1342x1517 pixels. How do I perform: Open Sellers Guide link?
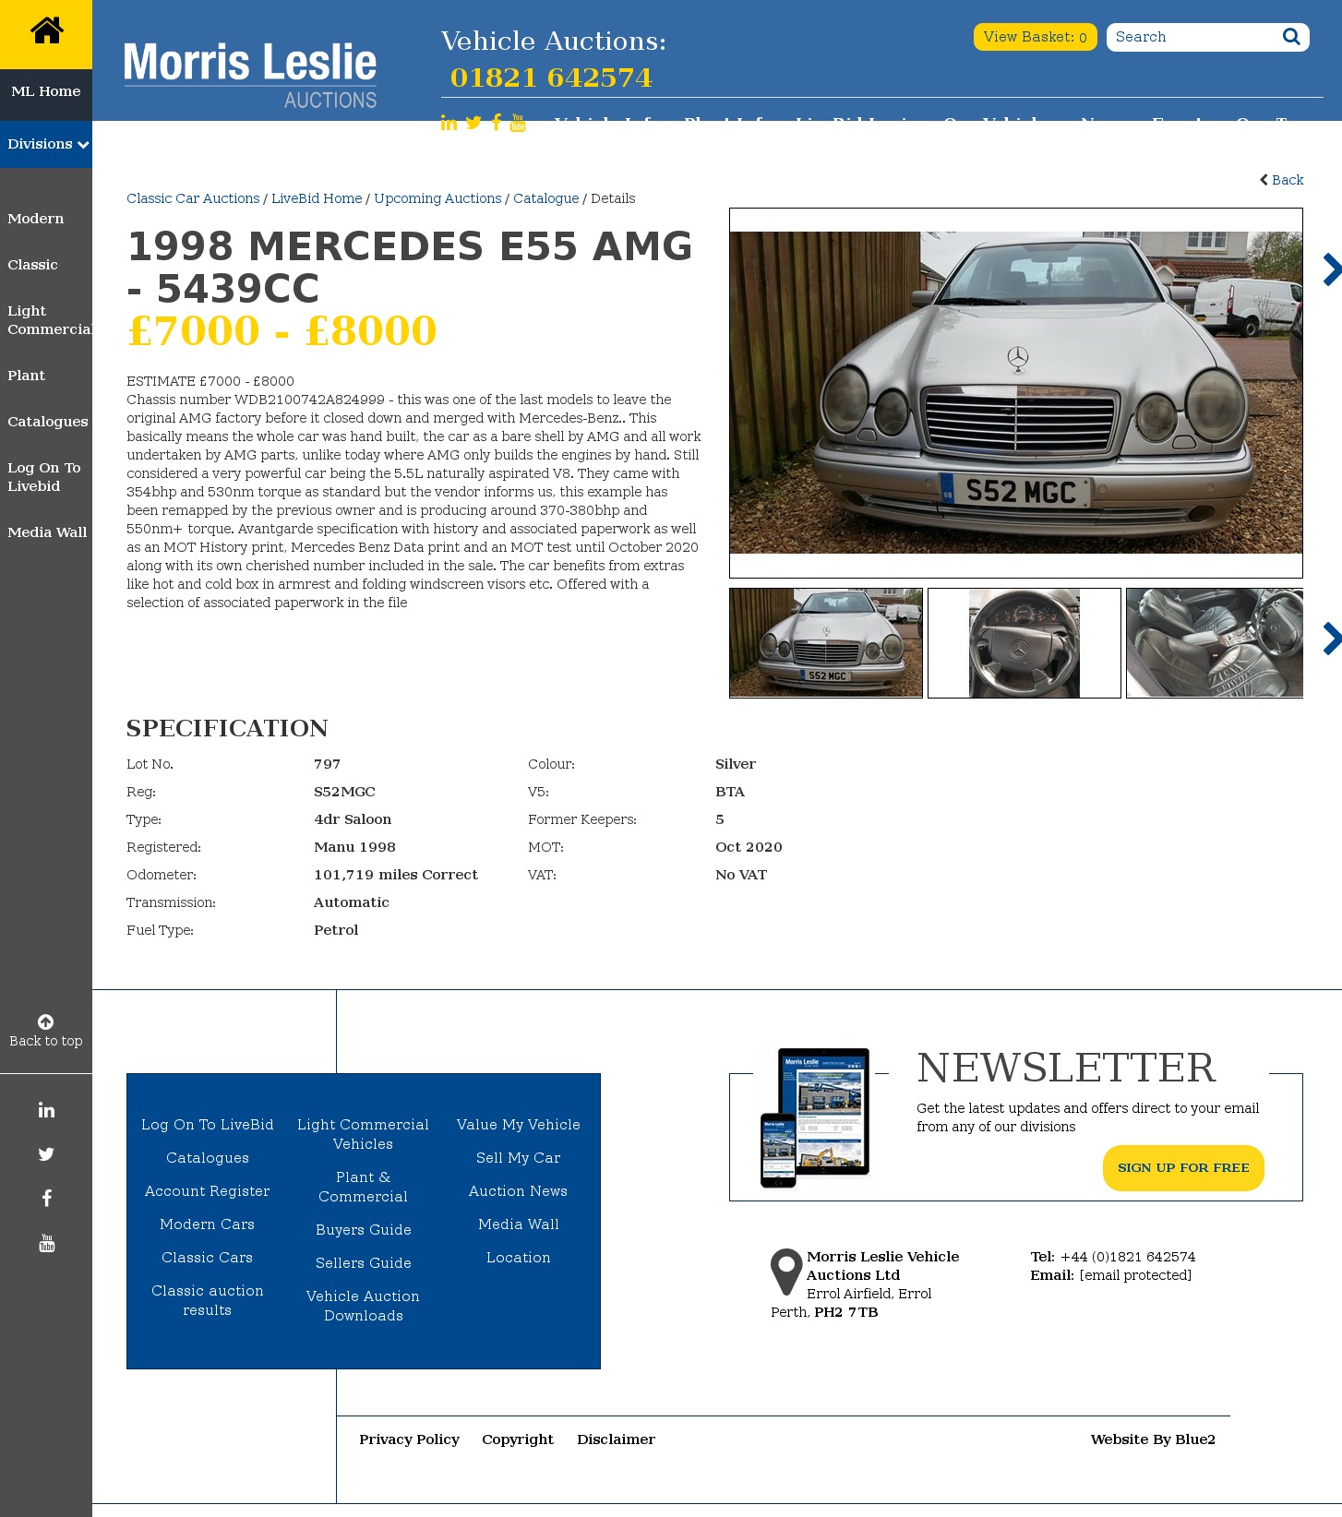[x=364, y=1263]
